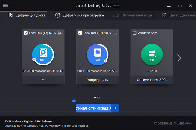Expand the chevron under Local Disk (C:)

pyautogui.click(x=43, y=80)
